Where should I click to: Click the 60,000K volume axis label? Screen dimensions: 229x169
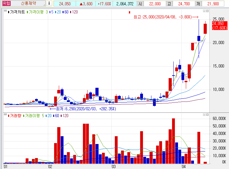[x=219, y=118]
